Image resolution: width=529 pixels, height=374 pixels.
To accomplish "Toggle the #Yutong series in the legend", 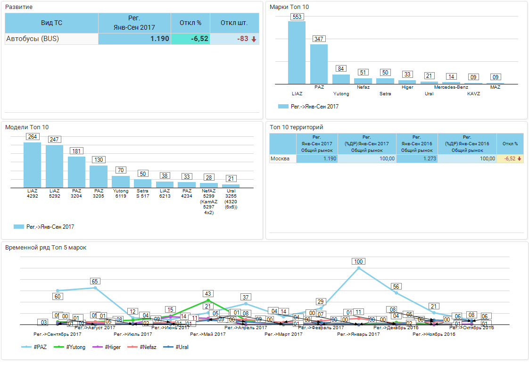I will pyautogui.click(x=70, y=347).
